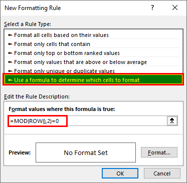Click the arrow bullet beside 'Format all cells'
187x183 pixels.
coord(11,35)
